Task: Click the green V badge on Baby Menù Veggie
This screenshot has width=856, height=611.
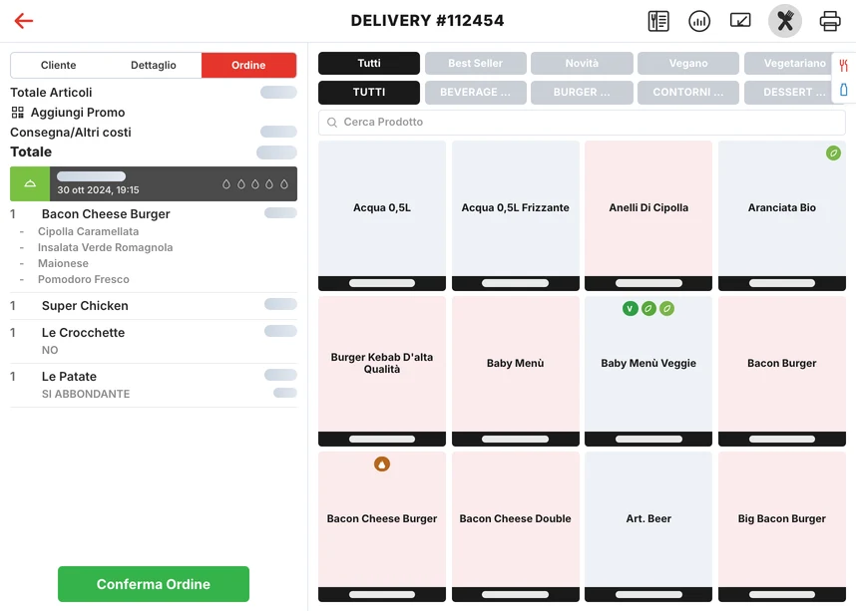Action: click(630, 309)
